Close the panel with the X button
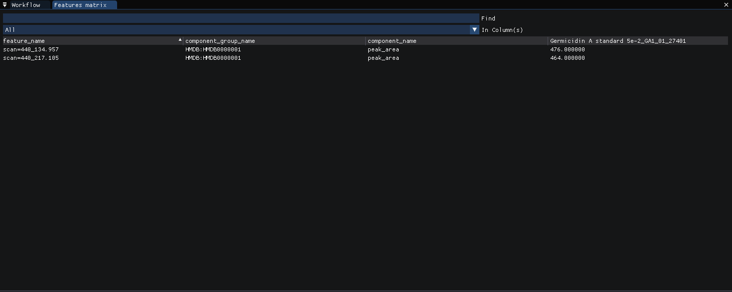 pyautogui.click(x=726, y=5)
